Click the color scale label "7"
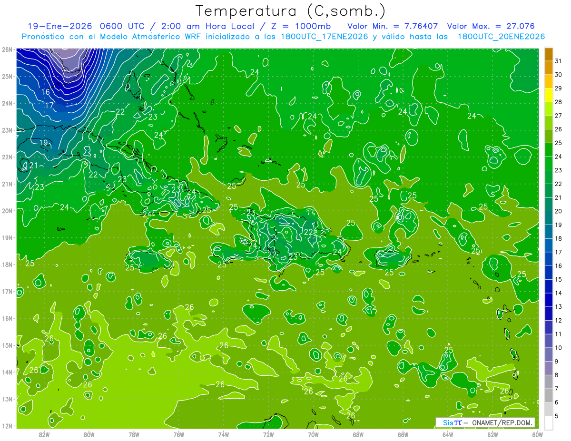 [x=557, y=389]
